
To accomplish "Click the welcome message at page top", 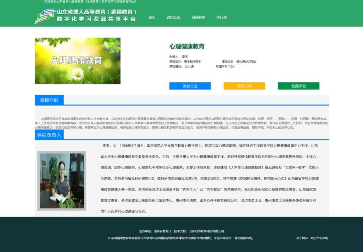I will click(90, 2).
